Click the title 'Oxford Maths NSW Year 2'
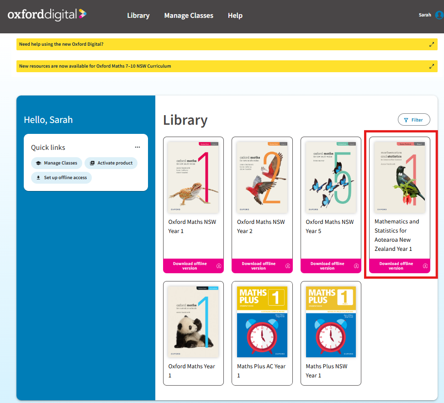Viewport: 444px width, 403px height. click(x=261, y=227)
